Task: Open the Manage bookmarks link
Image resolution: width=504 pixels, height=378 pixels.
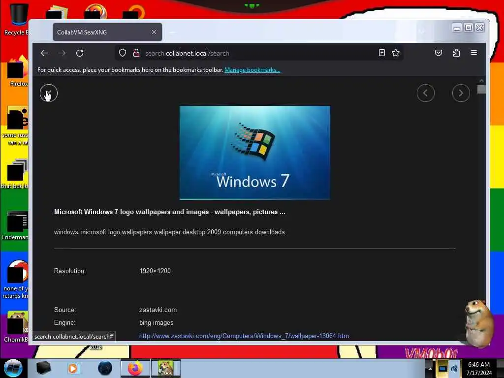Action: tap(252, 70)
